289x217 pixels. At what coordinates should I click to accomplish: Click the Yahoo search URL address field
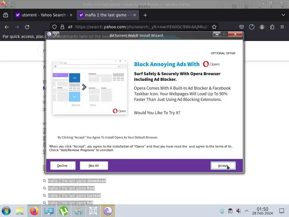(x=142, y=27)
